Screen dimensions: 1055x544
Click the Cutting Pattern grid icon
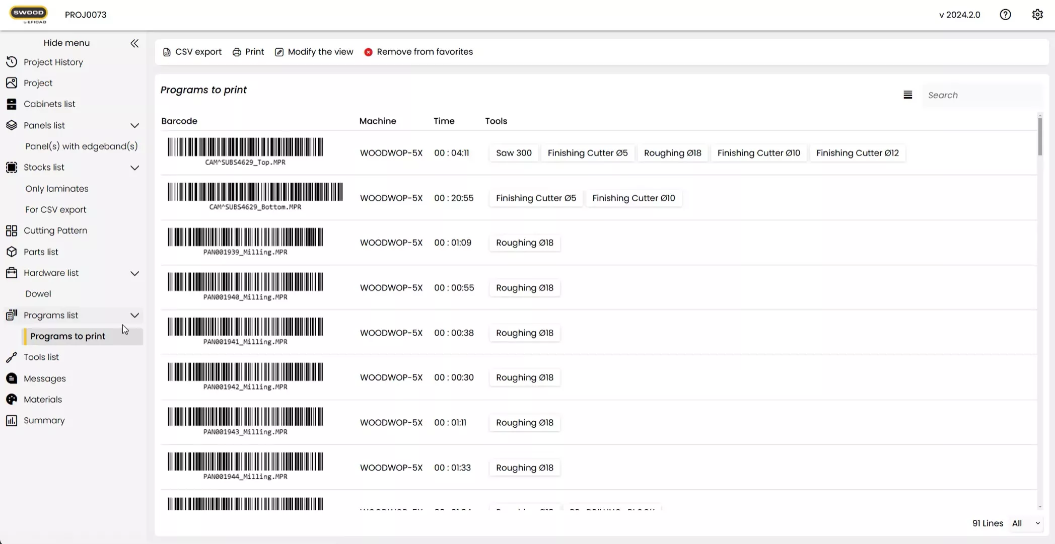coord(12,230)
